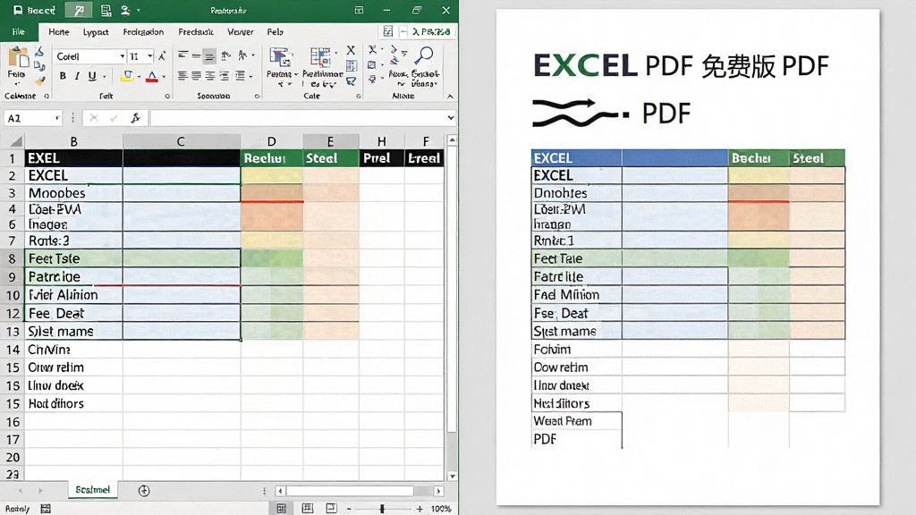
Task: Click the macro record icon in status bar
Action: point(46,509)
